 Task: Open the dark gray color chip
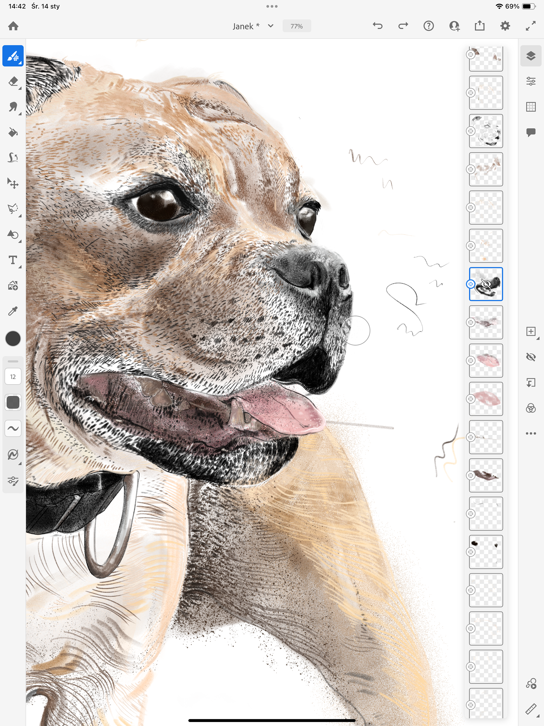coord(13,338)
